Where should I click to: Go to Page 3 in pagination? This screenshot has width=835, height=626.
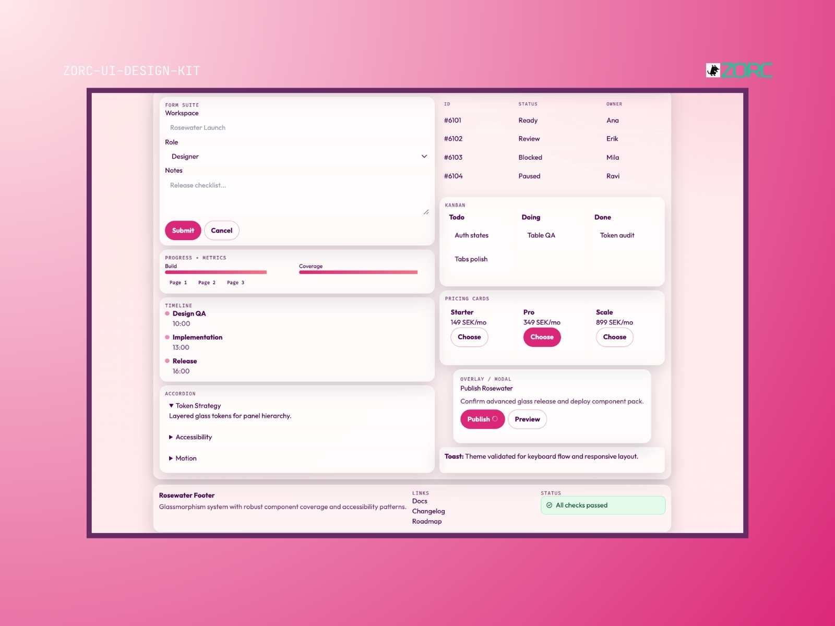click(x=235, y=283)
